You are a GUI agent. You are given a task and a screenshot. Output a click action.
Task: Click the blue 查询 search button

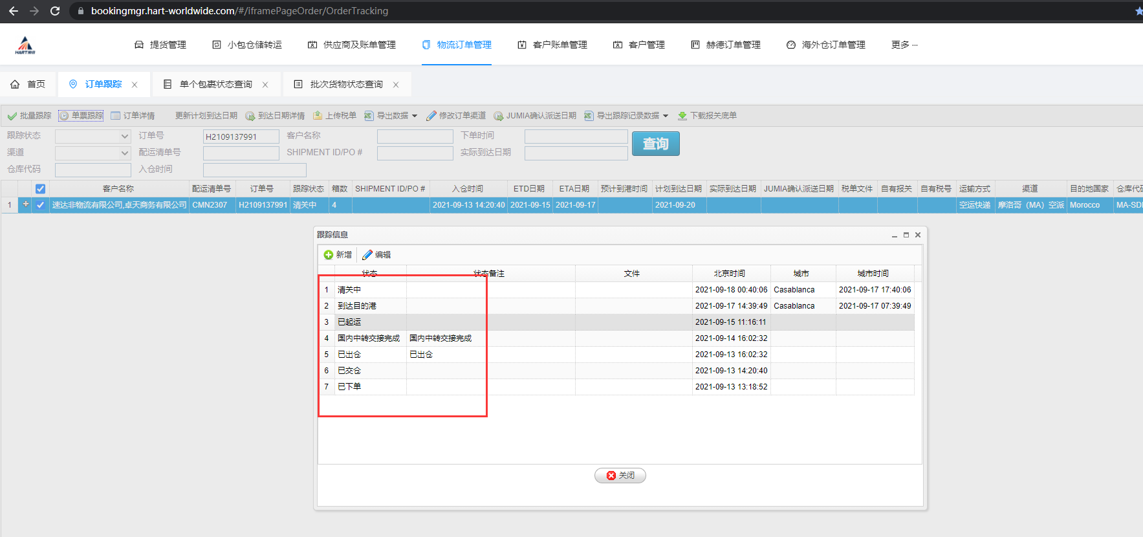(x=655, y=144)
